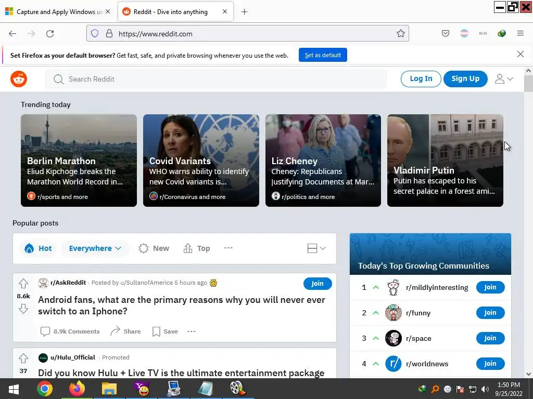The width and height of the screenshot is (533, 399).
Task: Switch to the Capture and Apply Windows tab
Action: pos(58,12)
